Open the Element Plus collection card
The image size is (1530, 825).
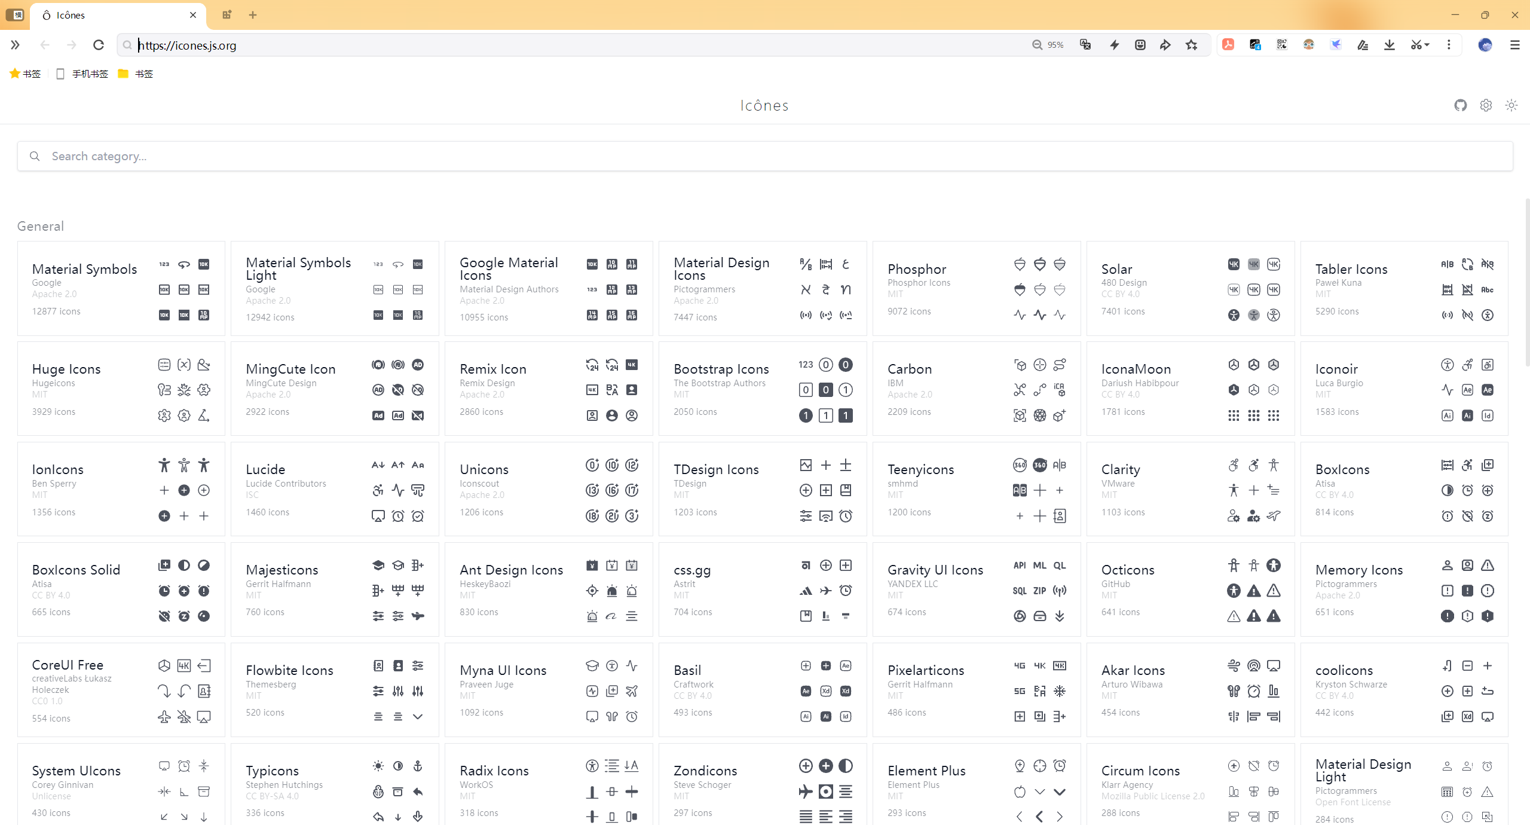point(977,784)
